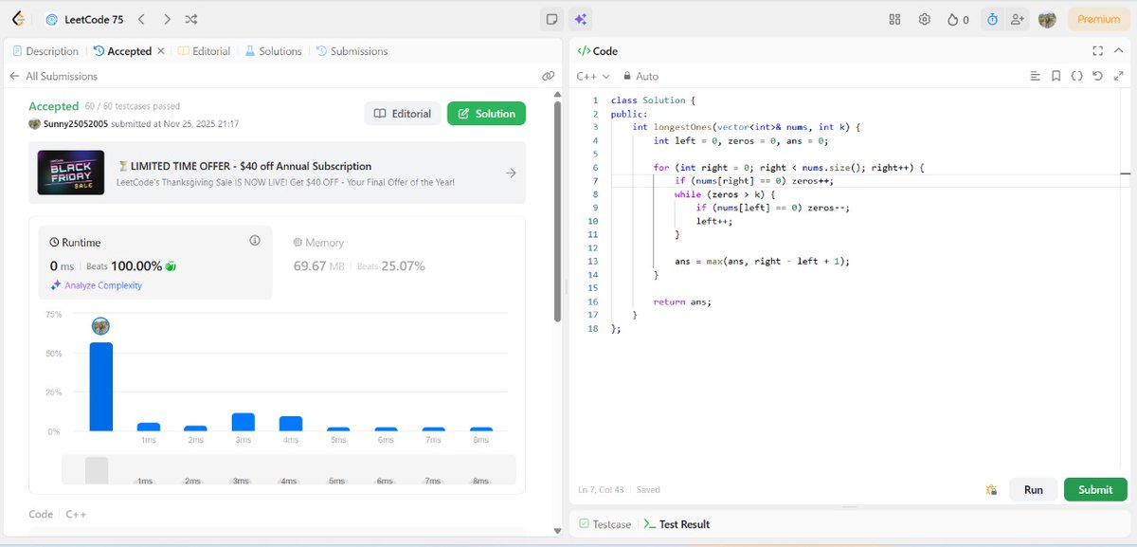Click the green Submit button
The width and height of the screenshot is (1137, 547).
point(1095,489)
